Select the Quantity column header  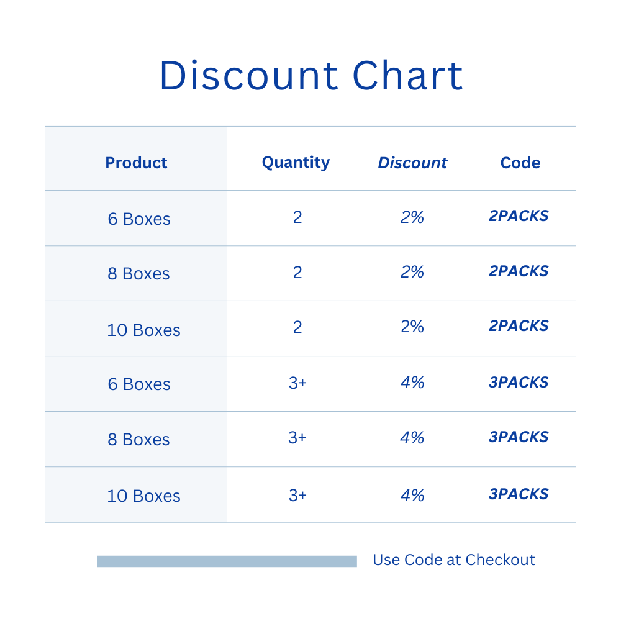tap(296, 162)
